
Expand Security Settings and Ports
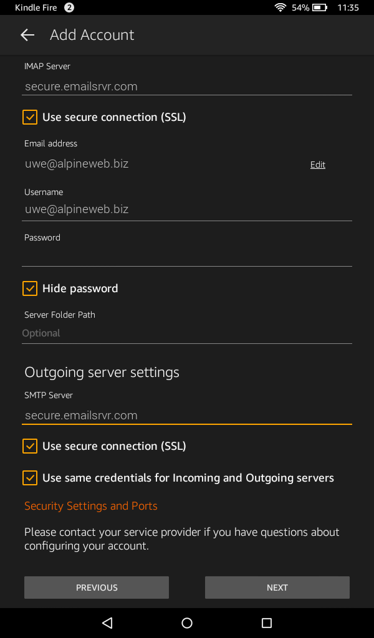click(91, 506)
